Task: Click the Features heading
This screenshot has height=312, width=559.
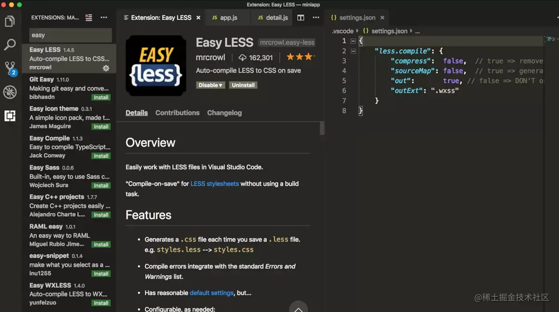Action: (149, 215)
